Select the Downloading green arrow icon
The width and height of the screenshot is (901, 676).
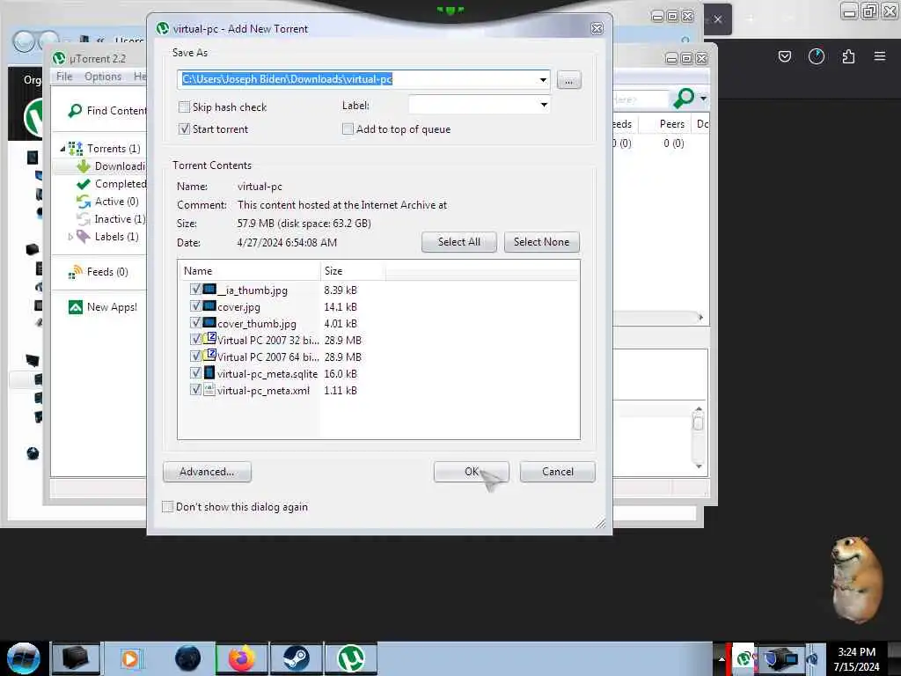tap(84, 166)
